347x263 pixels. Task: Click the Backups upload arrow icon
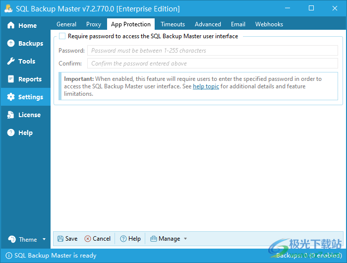[11, 43]
